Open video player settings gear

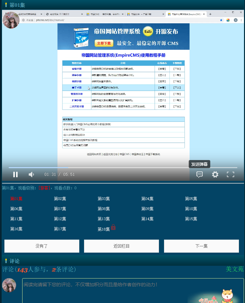(x=215, y=174)
